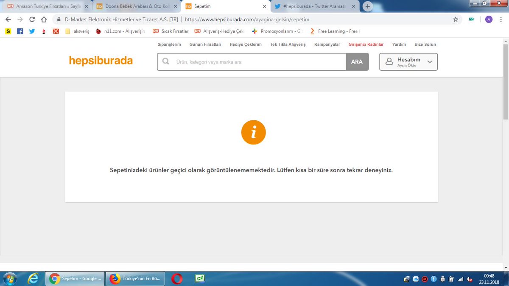Open the Alışveriş-Hediye Çeki bookmark
Viewport: 509px width, 286px height.
(x=220, y=31)
